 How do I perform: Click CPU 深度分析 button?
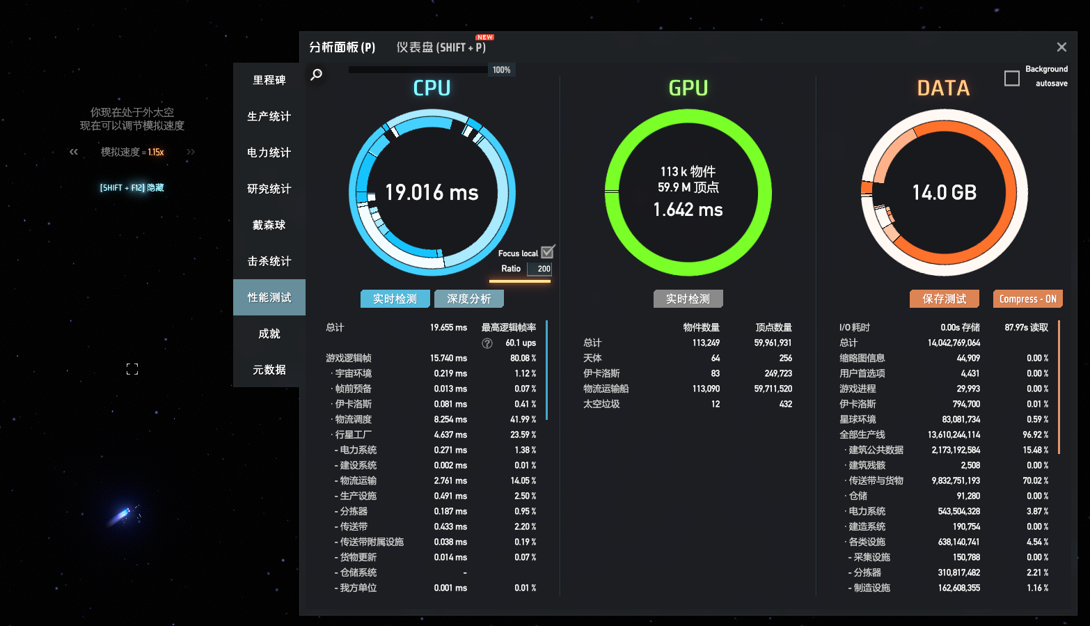pyautogui.click(x=469, y=299)
